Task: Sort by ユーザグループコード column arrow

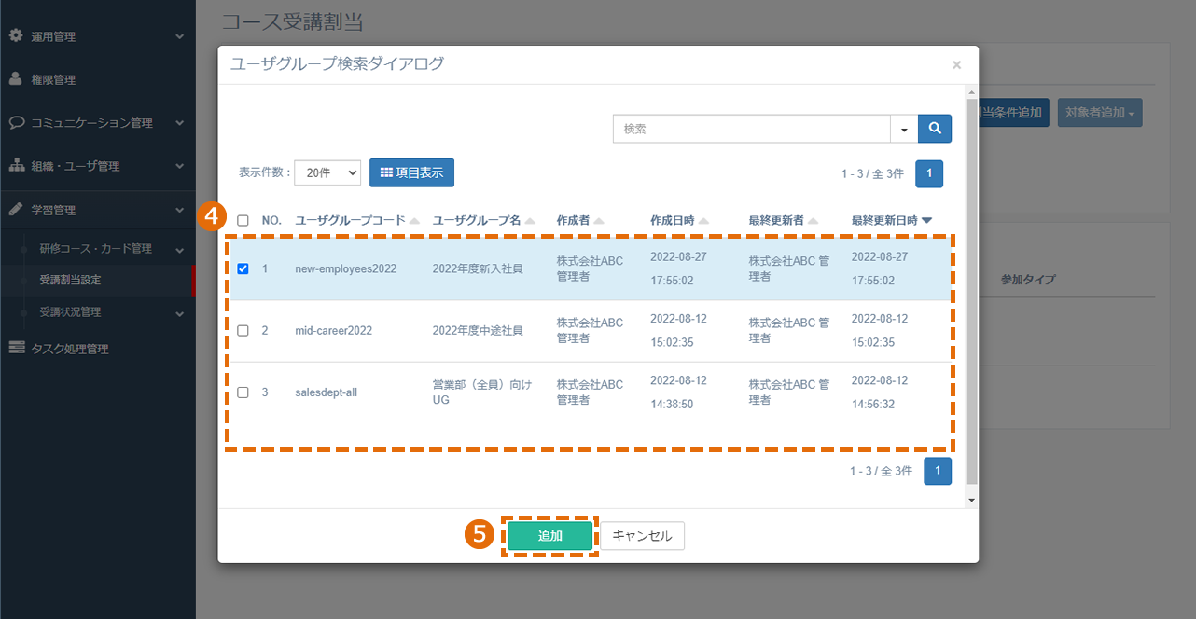Action: 414,221
